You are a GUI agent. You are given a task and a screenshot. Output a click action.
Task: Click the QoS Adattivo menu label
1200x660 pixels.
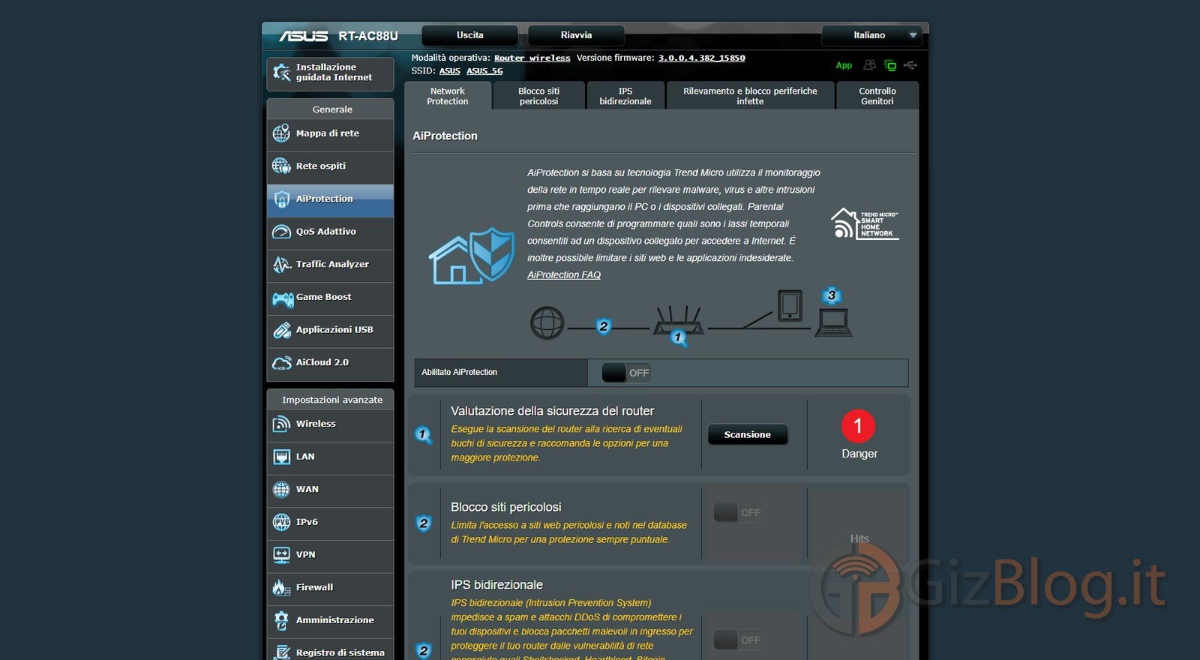326,232
